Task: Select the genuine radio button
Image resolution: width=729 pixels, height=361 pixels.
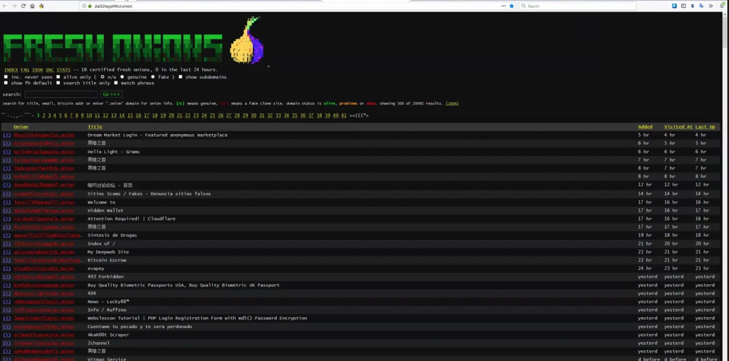Action: (x=122, y=77)
